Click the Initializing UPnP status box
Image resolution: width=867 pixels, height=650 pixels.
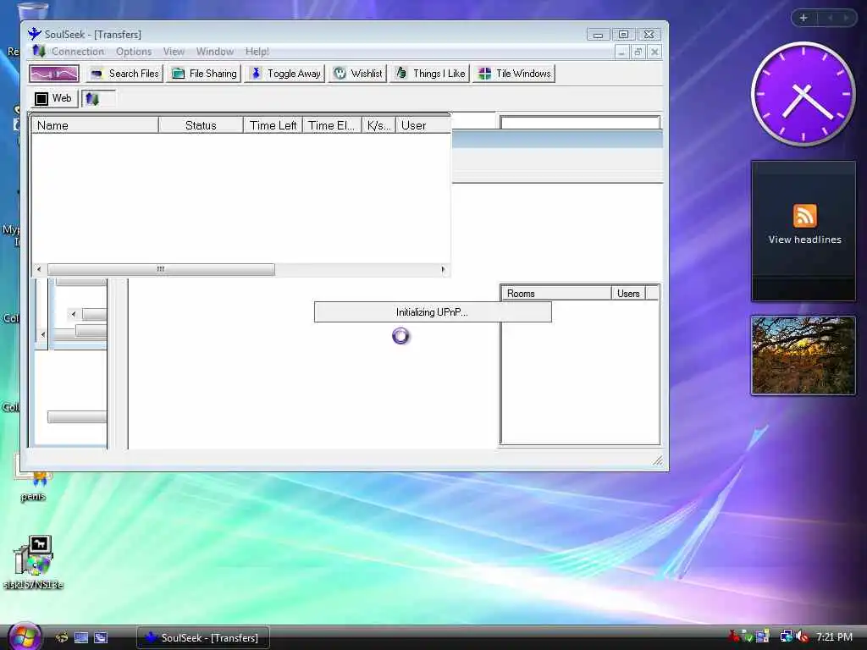tap(433, 311)
